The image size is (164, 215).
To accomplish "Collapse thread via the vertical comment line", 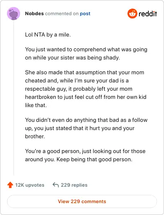I will (x=14, y=98).
